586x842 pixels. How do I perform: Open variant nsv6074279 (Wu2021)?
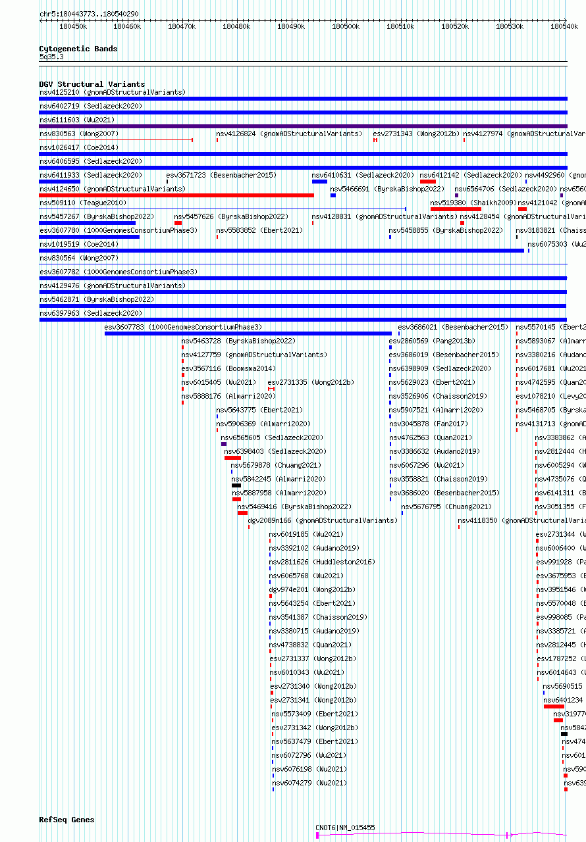309,783
